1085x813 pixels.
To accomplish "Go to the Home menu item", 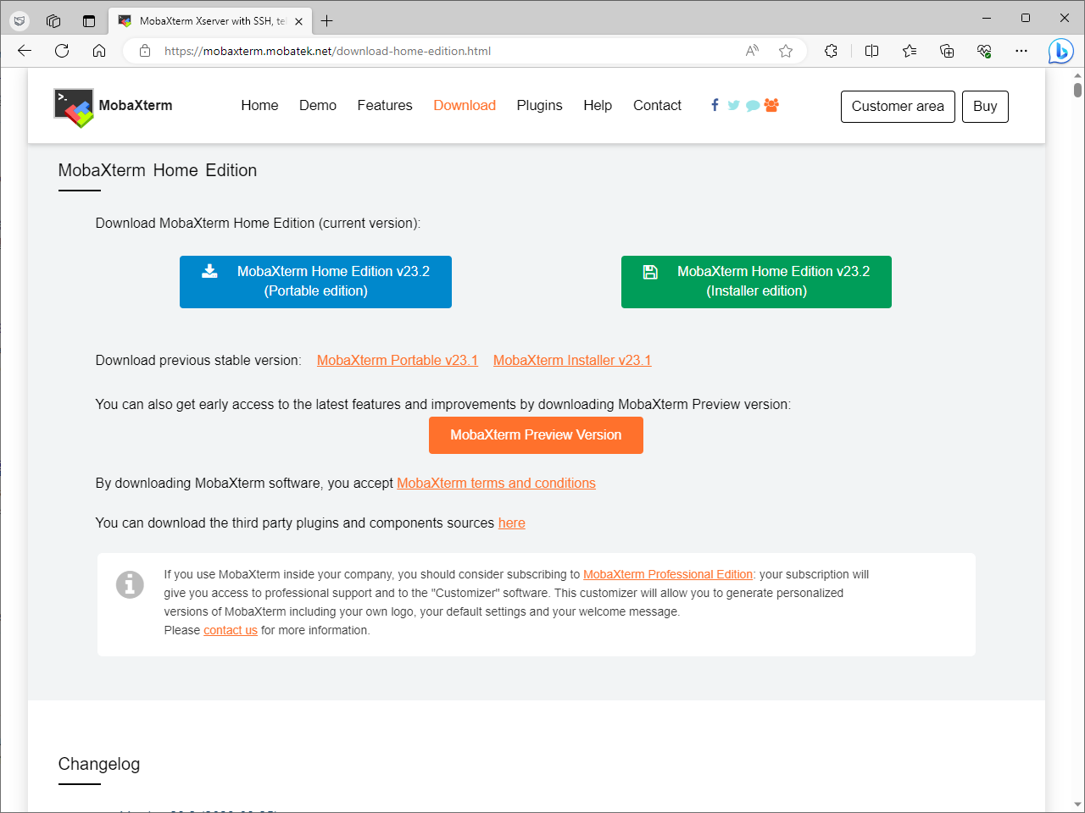I will pyautogui.click(x=259, y=105).
